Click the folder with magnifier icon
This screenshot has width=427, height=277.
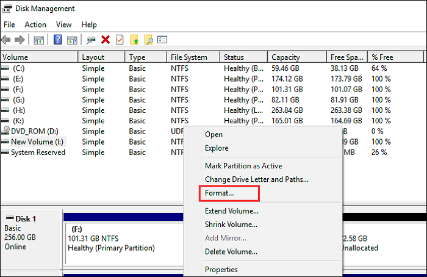[x=149, y=40]
